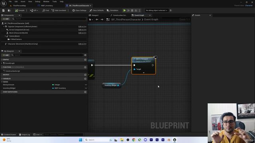Screen dimensions: 255x143
Task: Open the debug object selector dropdown
Action: point(157,10)
